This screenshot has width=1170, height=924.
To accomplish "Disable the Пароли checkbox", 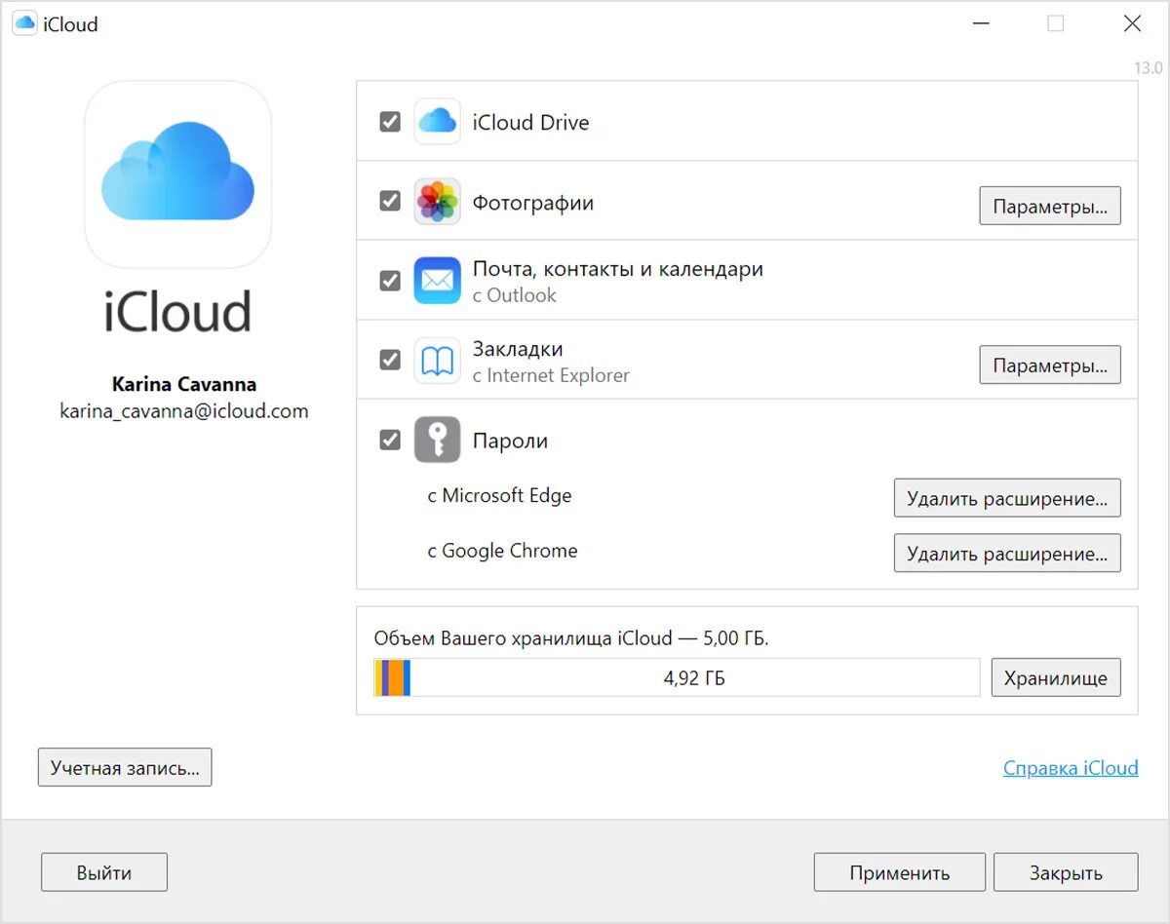I will point(390,440).
